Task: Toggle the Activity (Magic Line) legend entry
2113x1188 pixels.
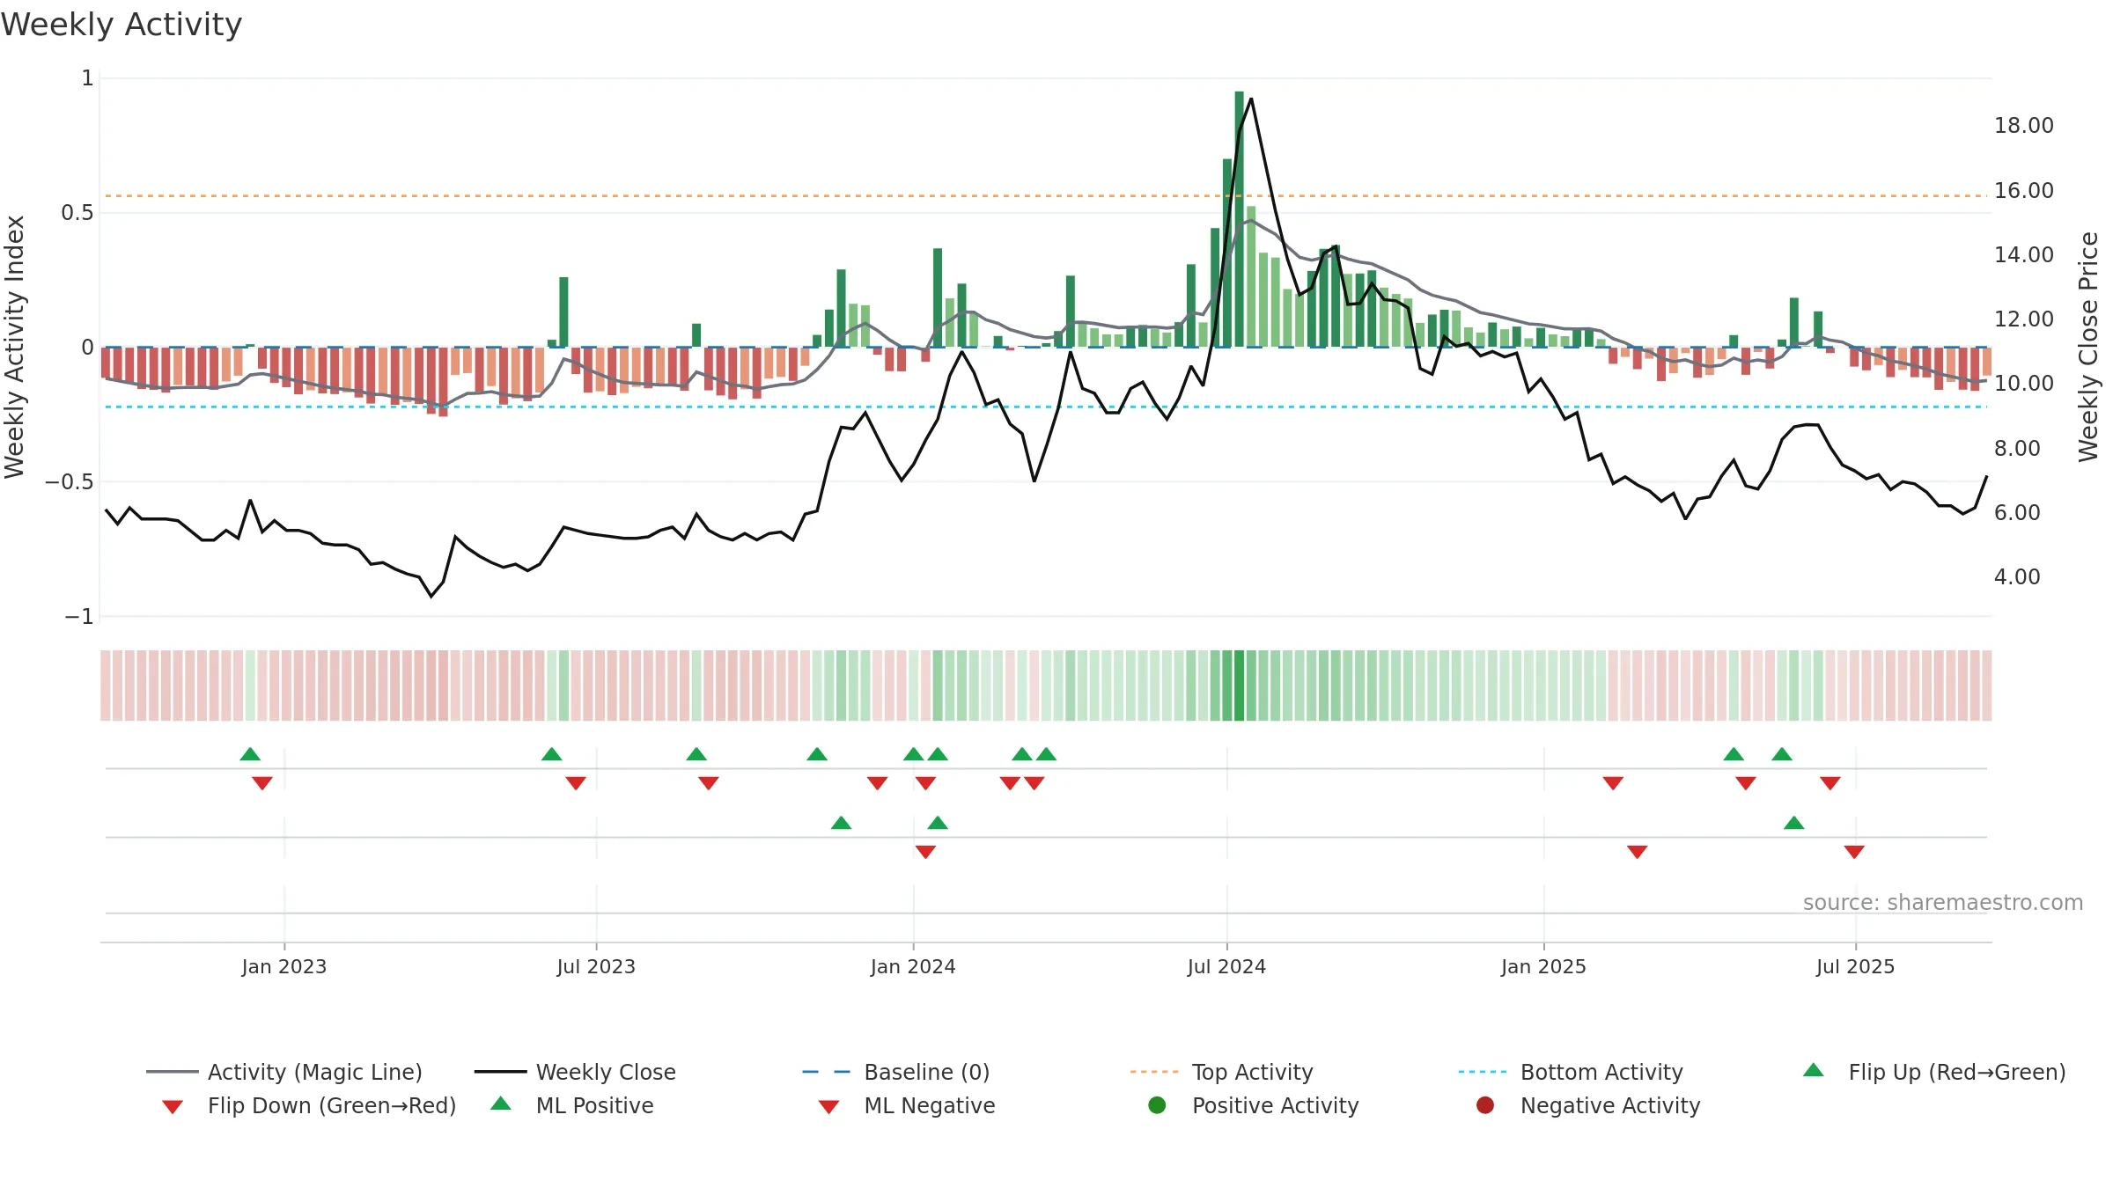Action: 284,1072
